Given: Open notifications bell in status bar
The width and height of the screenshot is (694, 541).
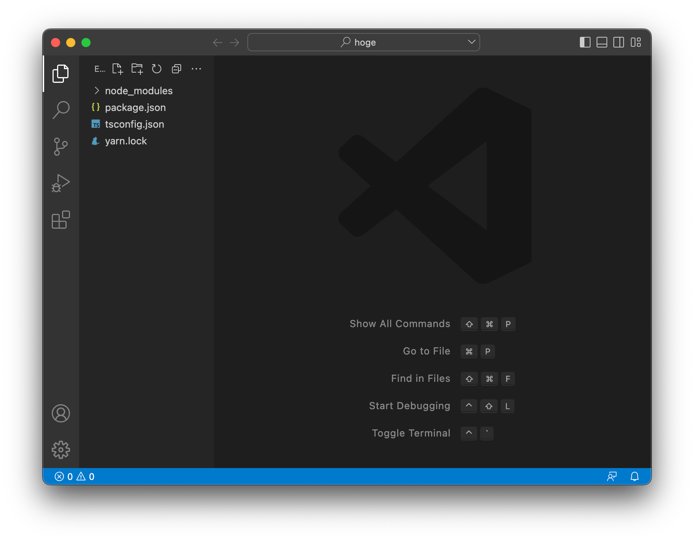Looking at the screenshot, I should point(635,476).
